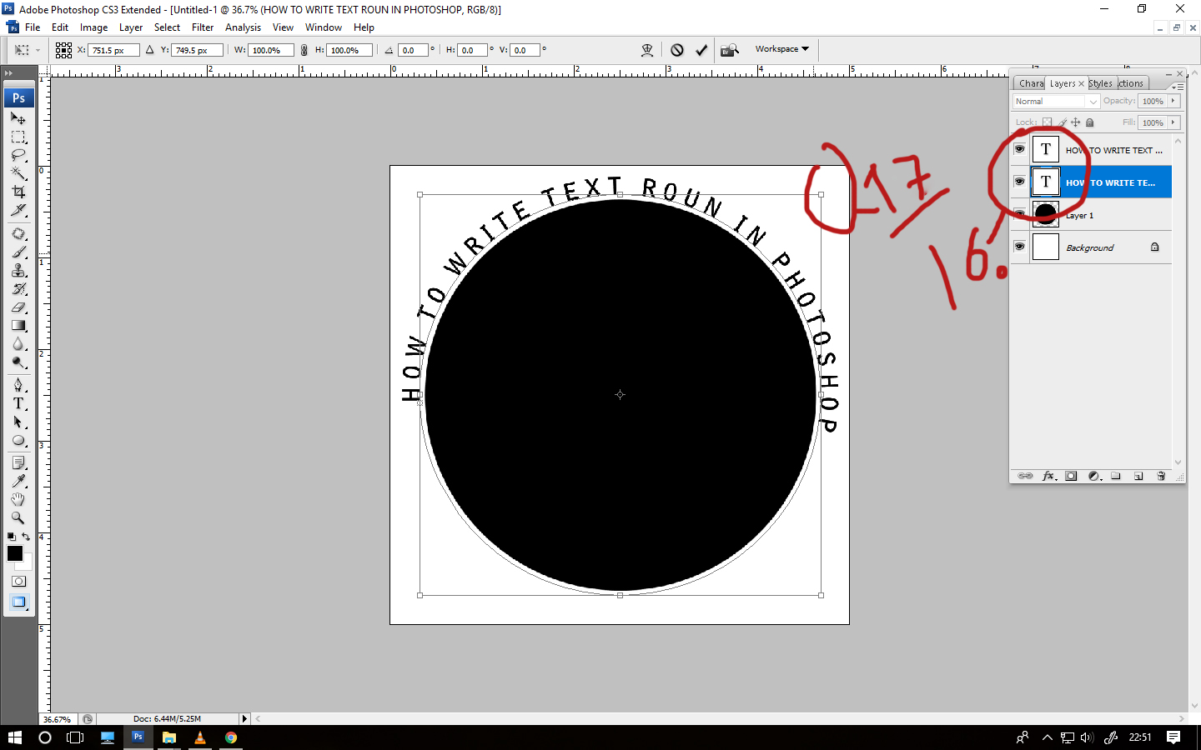Select the Move tool
The width and height of the screenshot is (1201, 750).
click(x=18, y=118)
